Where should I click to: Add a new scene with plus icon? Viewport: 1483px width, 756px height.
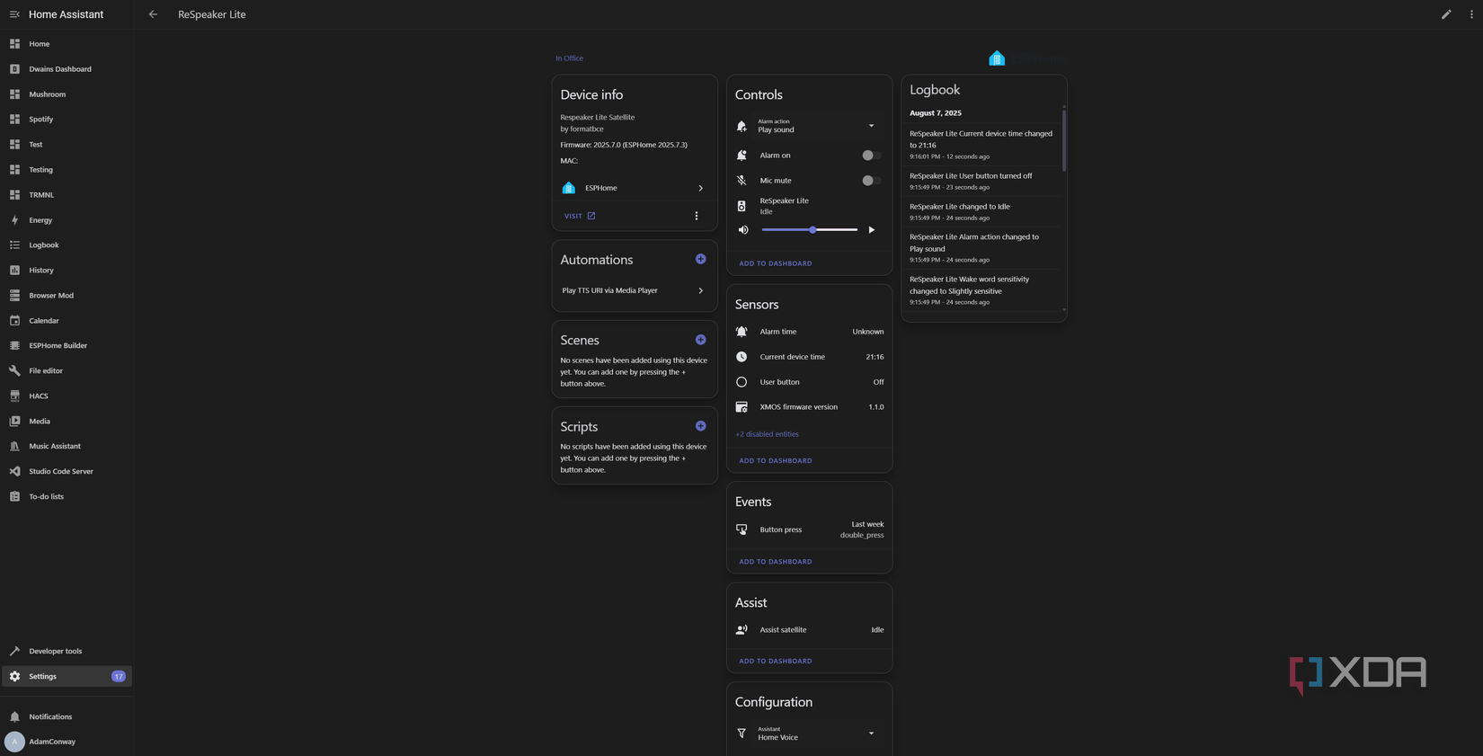click(x=700, y=340)
